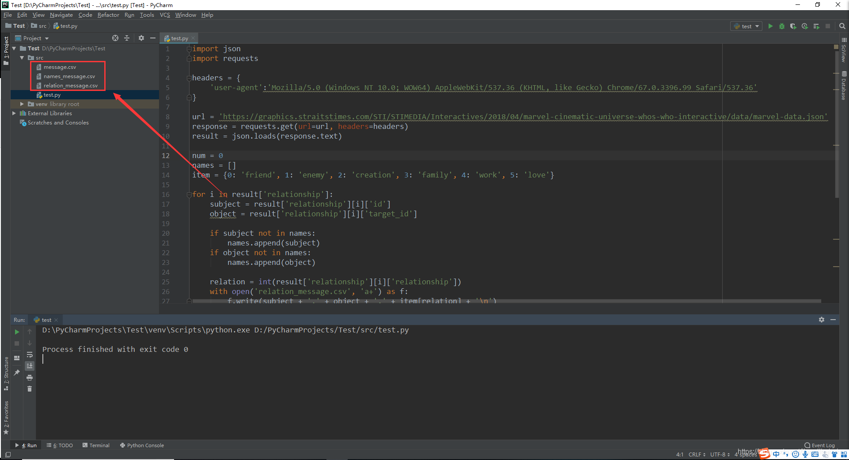Toggle the SciView side panel

[x=844, y=50]
